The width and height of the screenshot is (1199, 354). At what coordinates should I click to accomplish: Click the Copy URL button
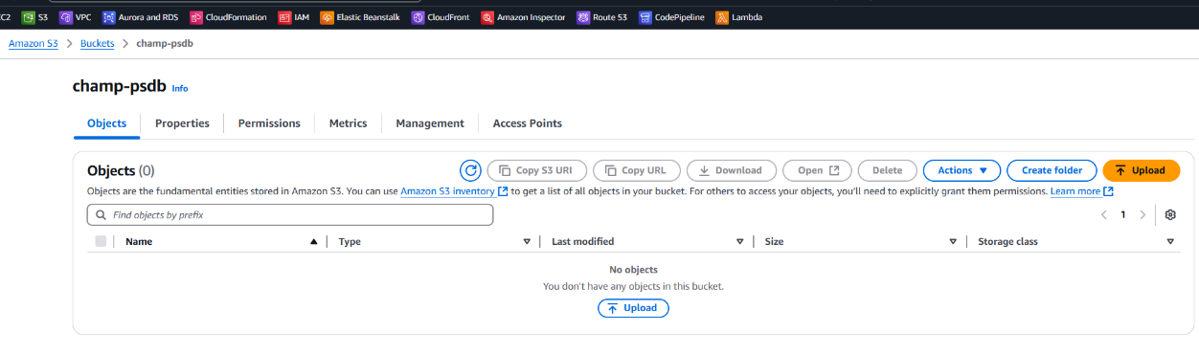tap(637, 170)
